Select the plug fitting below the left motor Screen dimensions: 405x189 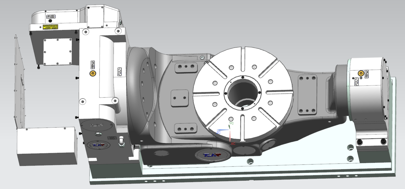click(x=121, y=142)
